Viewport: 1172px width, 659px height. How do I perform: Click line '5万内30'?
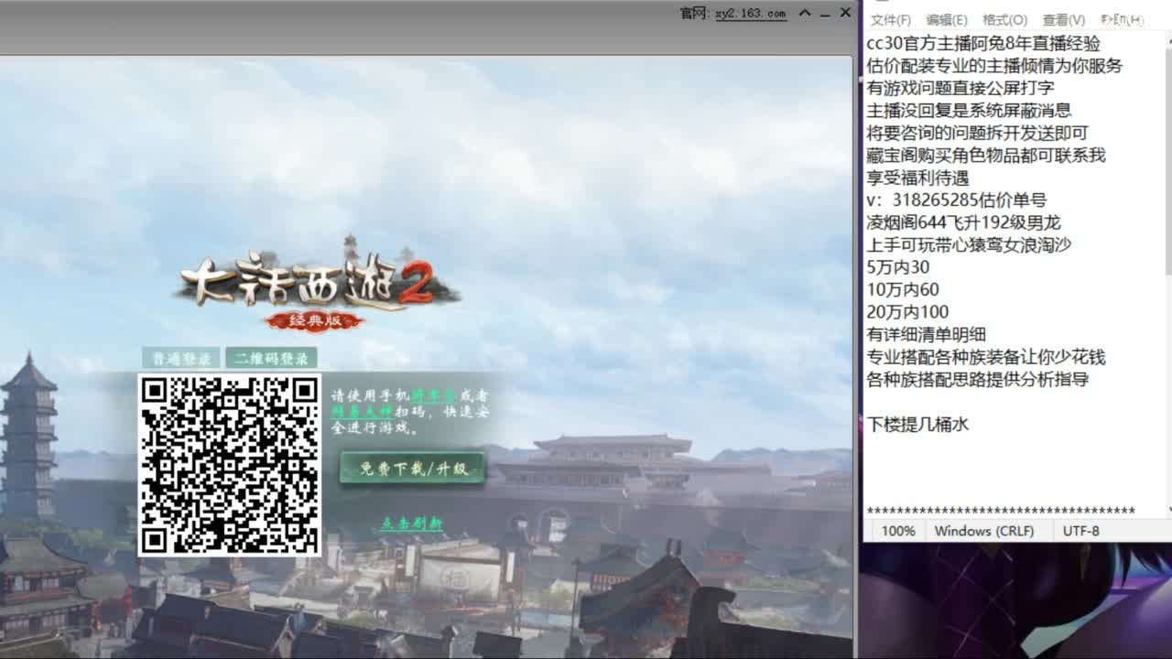(x=897, y=267)
